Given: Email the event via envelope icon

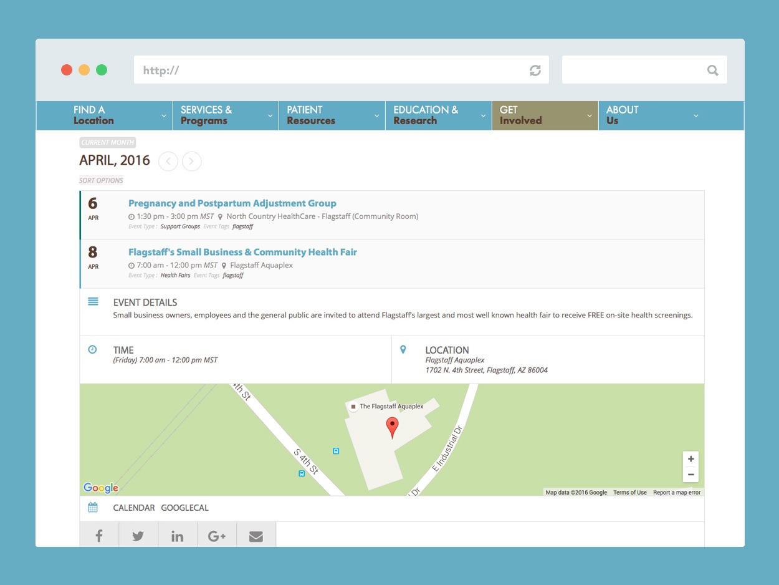Looking at the screenshot, I should pyautogui.click(x=256, y=536).
